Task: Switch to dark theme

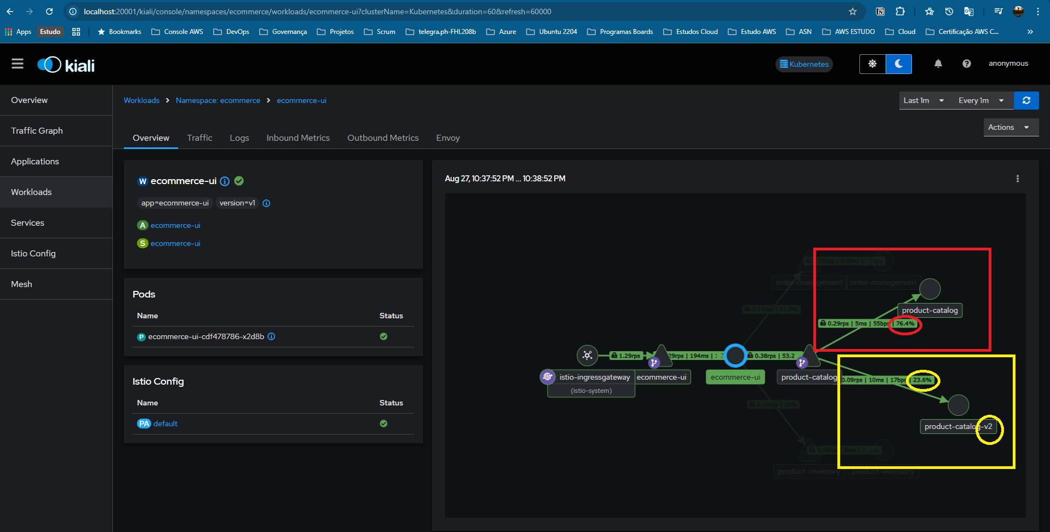Action: click(x=898, y=64)
